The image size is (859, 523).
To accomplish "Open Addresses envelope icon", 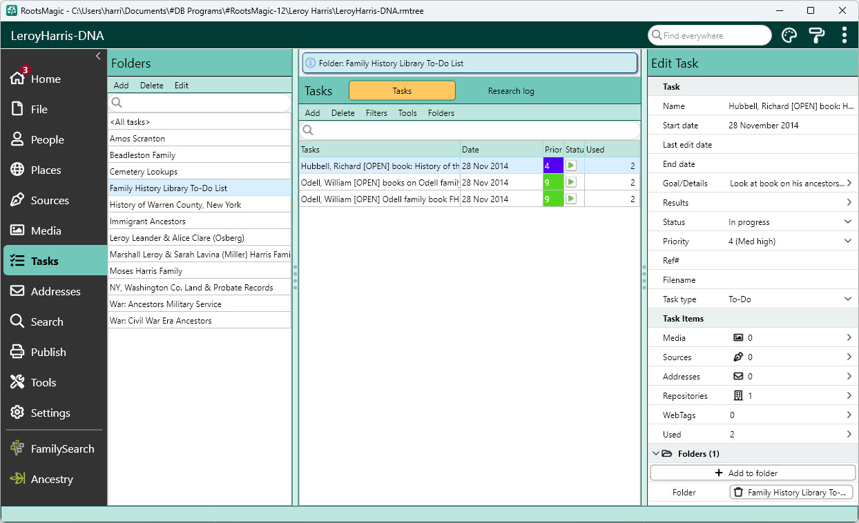I will pyautogui.click(x=17, y=291).
